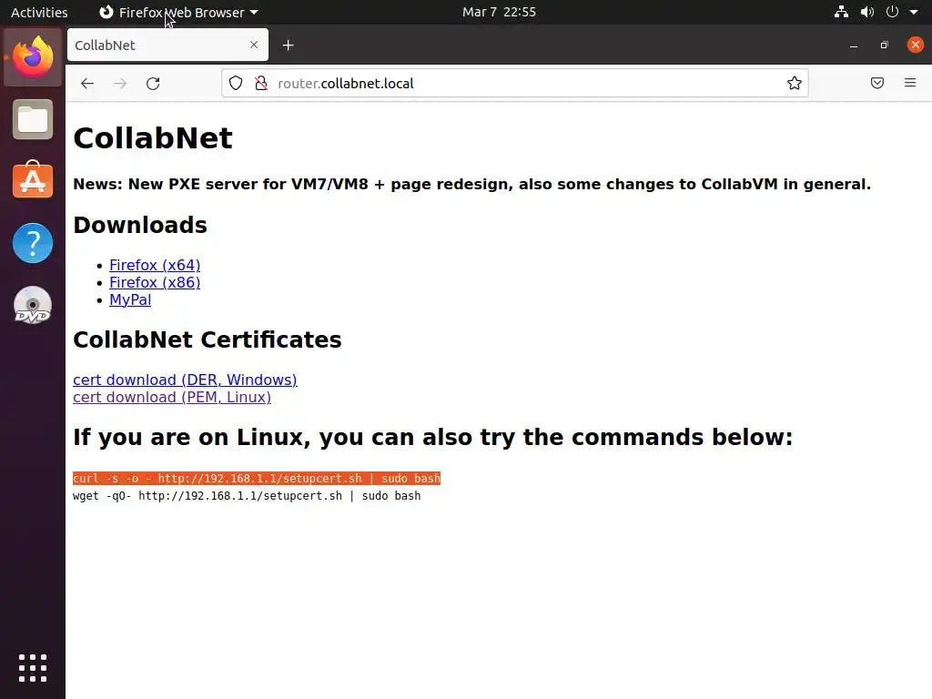
Task: Open the Firefox (x64) download link
Action: pos(155,265)
